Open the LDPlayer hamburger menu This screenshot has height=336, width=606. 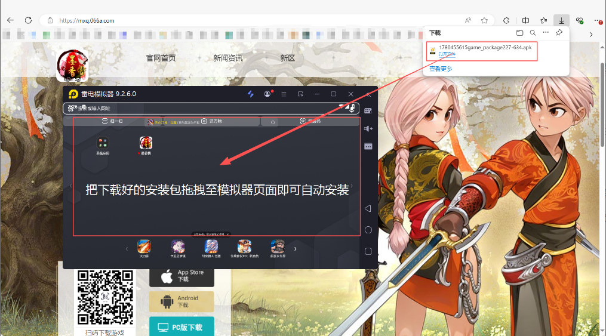coord(284,94)
